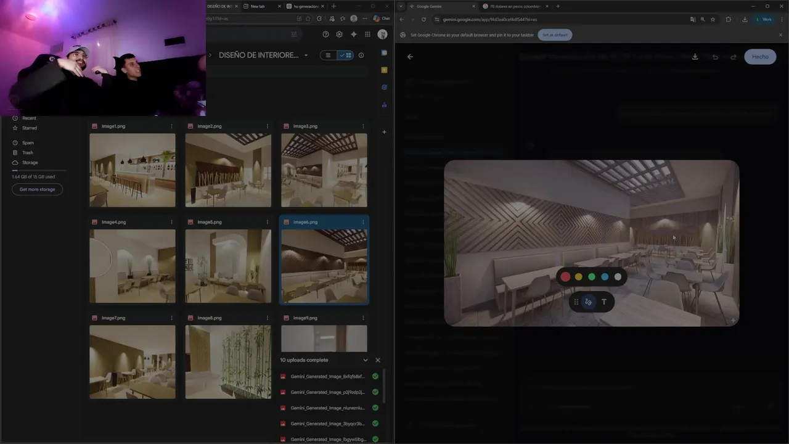
Task: Open Chrome downloads icon
Action: [745, 19]
